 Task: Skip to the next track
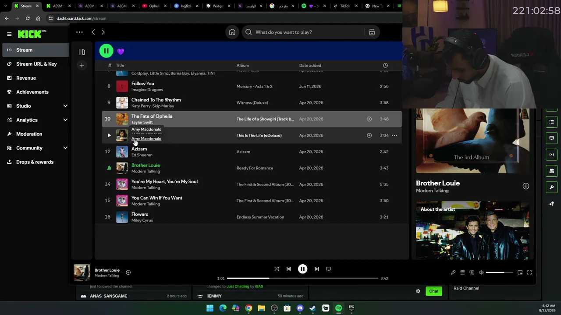pyautogui.click(x=316, y=269)
